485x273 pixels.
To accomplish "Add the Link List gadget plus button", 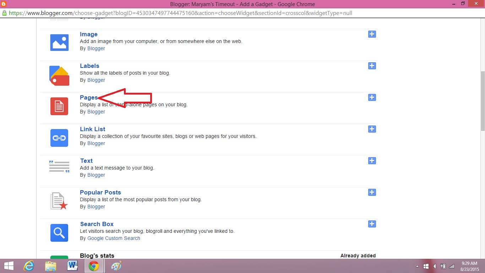I will pyautogui.click(x=372, y=129).
